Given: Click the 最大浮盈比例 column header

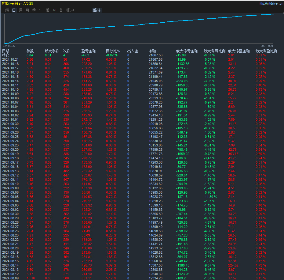Looking at the screenshot, I should point(266,51).
